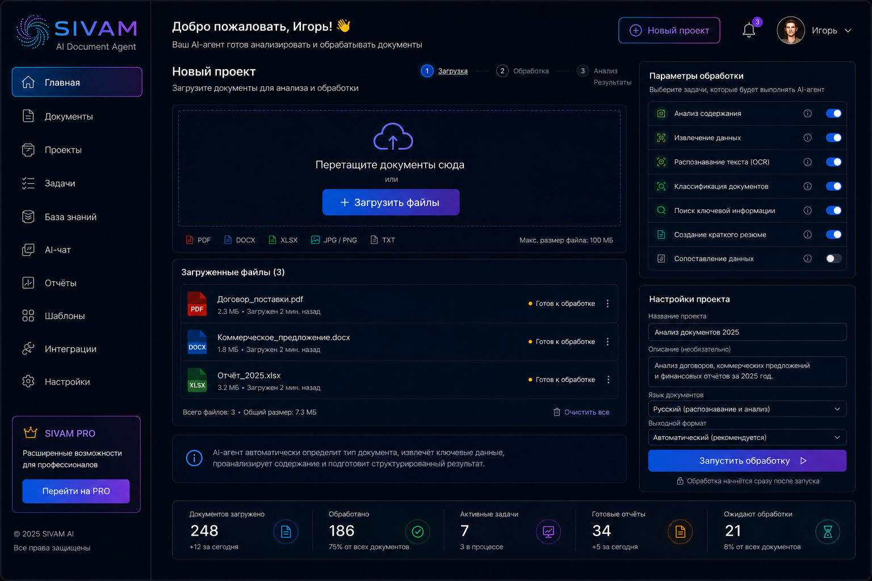Click the cloud upload icon

pyautogui.click(x=393, y=137)
